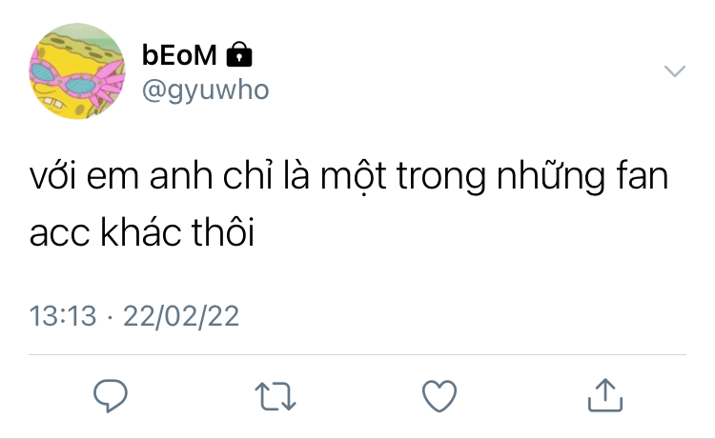This screenshot has height=439, width=715.
Task: Open the bEoM display name profile
Action: point(179,55)
